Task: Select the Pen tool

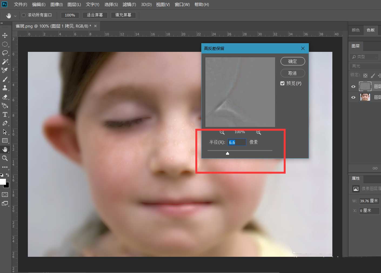Action: tap(5, 123)
